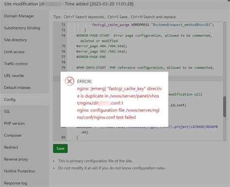Select the Site directory tab
This screenshot has width=230, height=187.
(16, 40)
